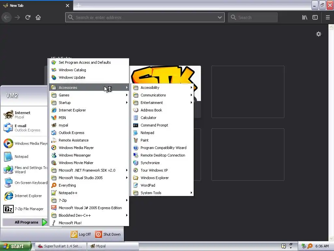The image size is (334, 251).
Task: Start Remote Desktop Connection
Action: point(162,155)
